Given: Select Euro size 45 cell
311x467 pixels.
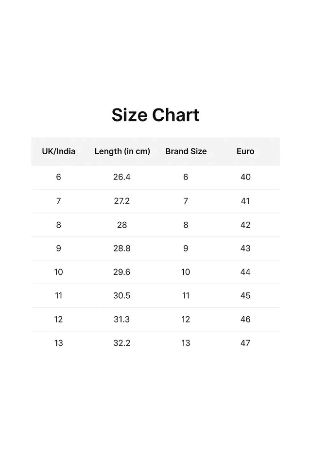Looking at the screenshot, I should (245, 296).
